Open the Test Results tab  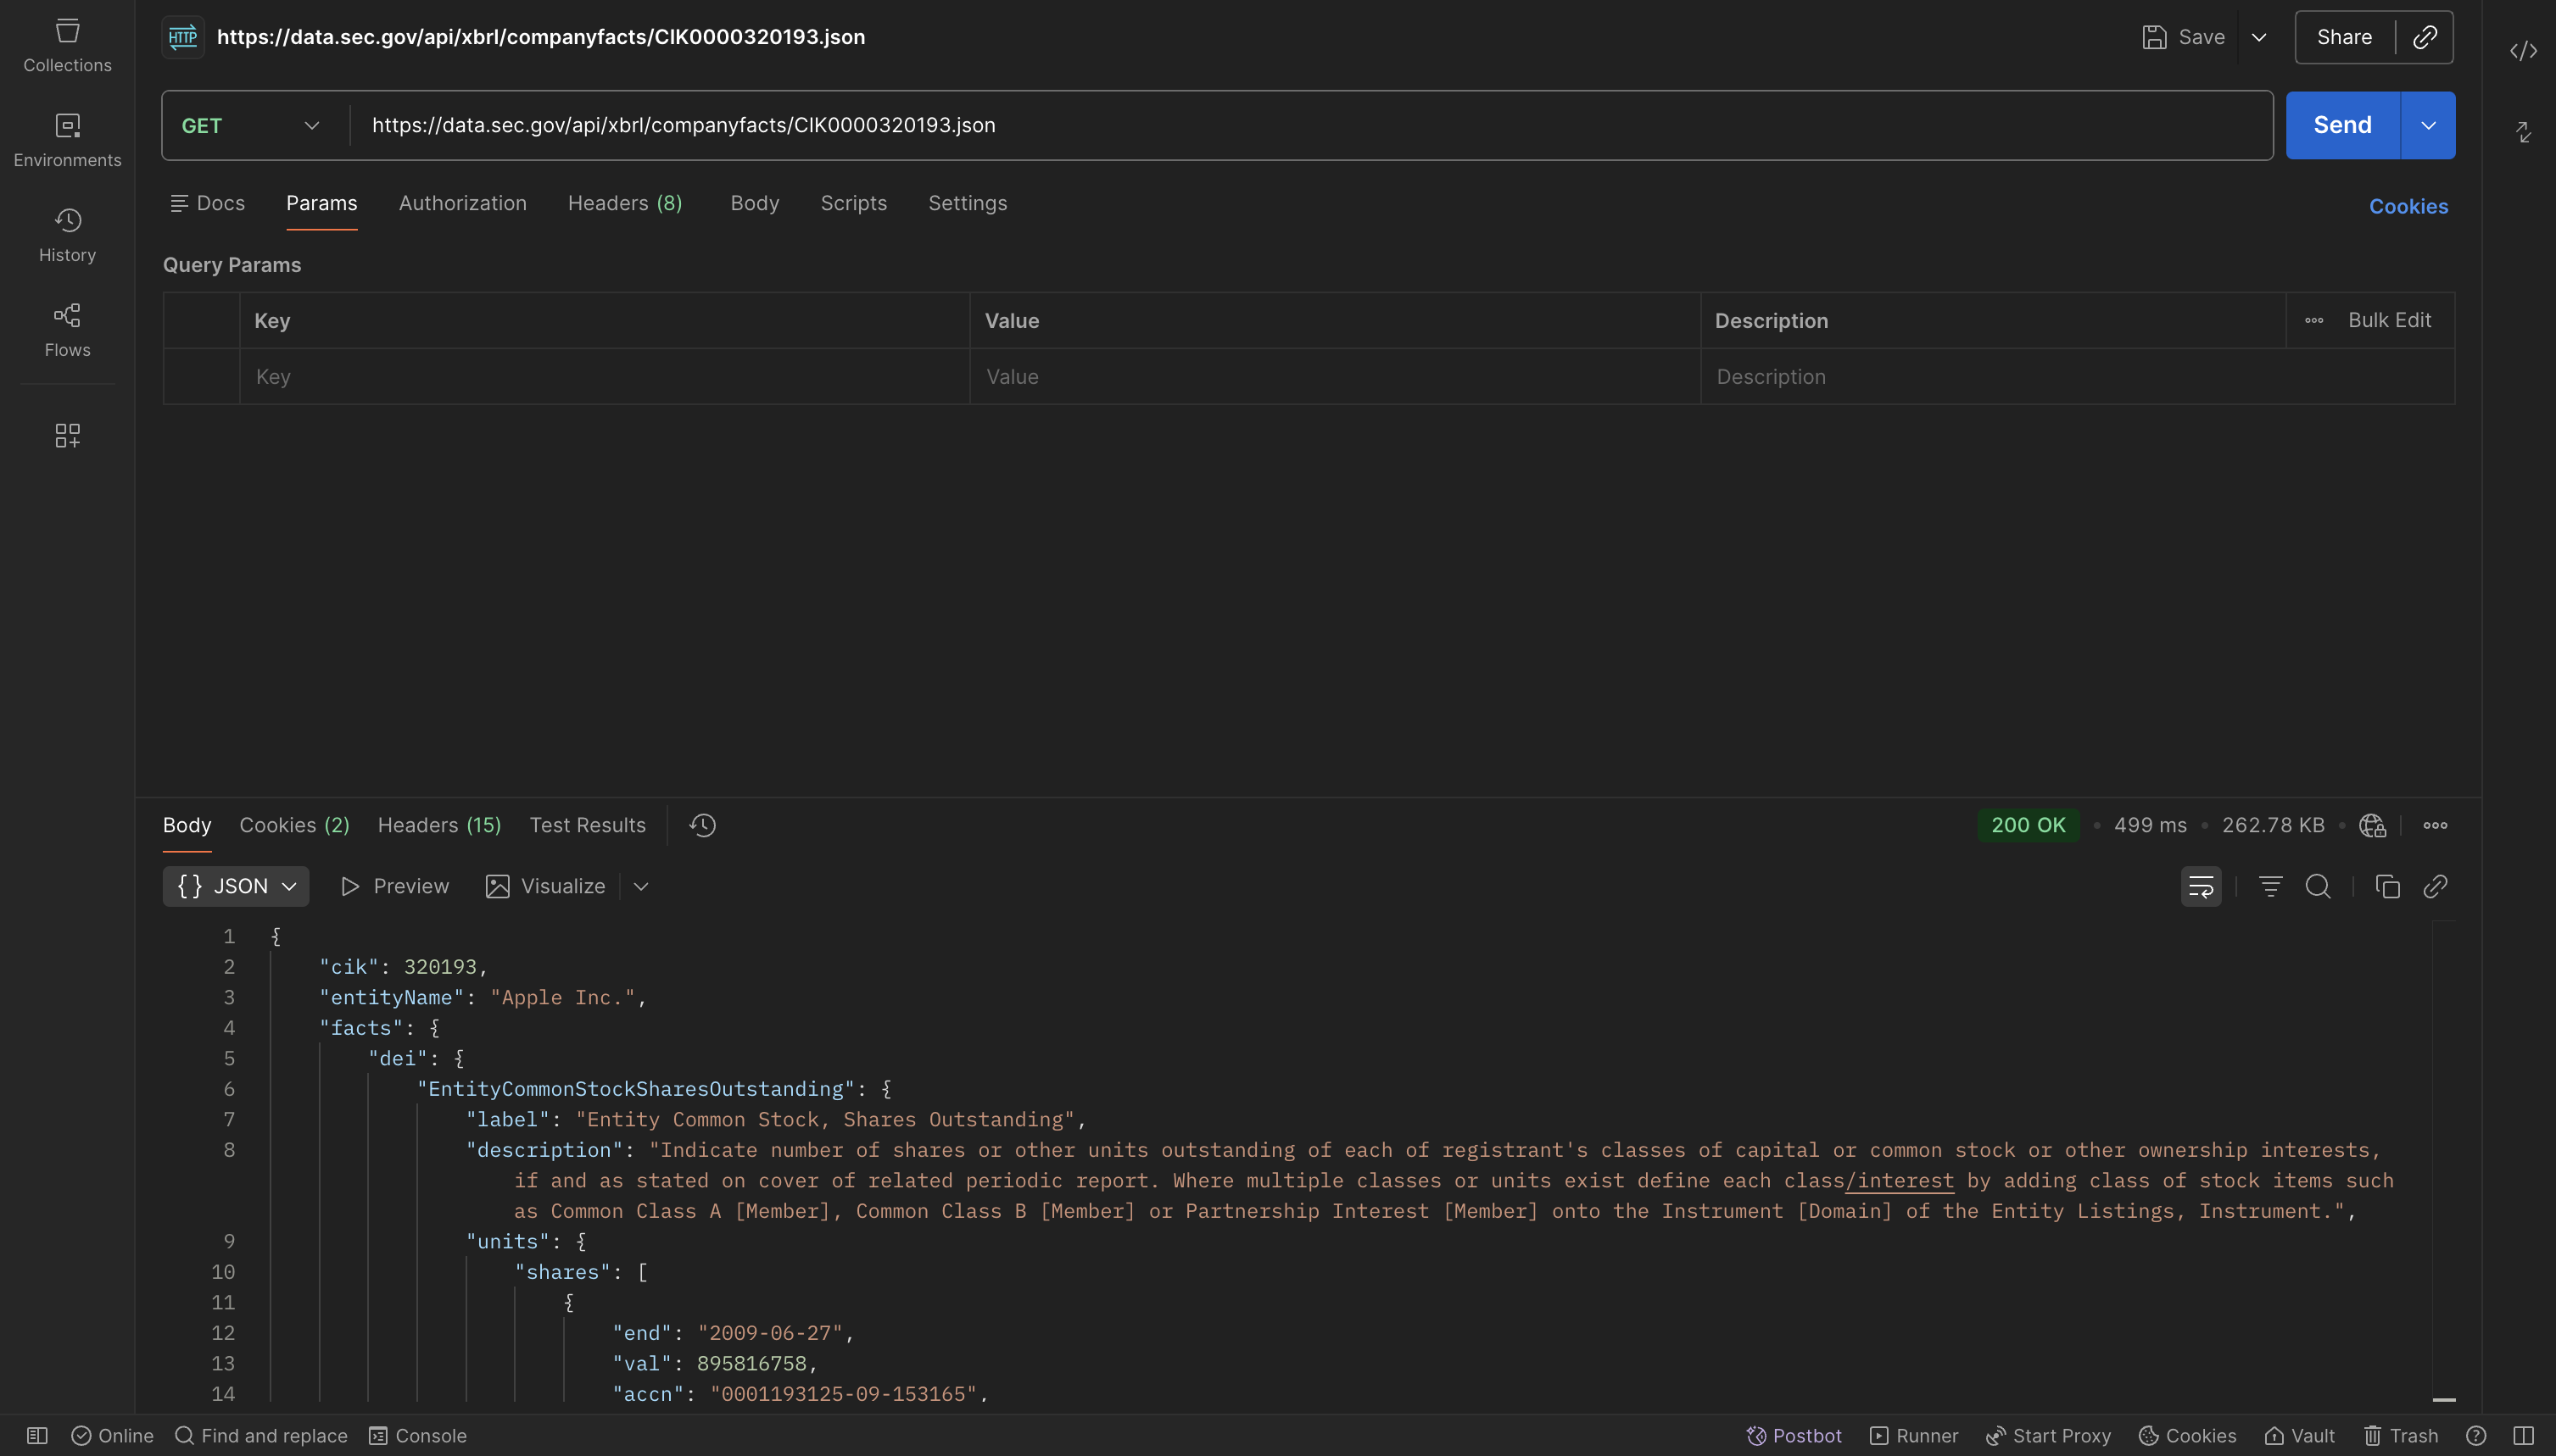[x=587, y=825]
